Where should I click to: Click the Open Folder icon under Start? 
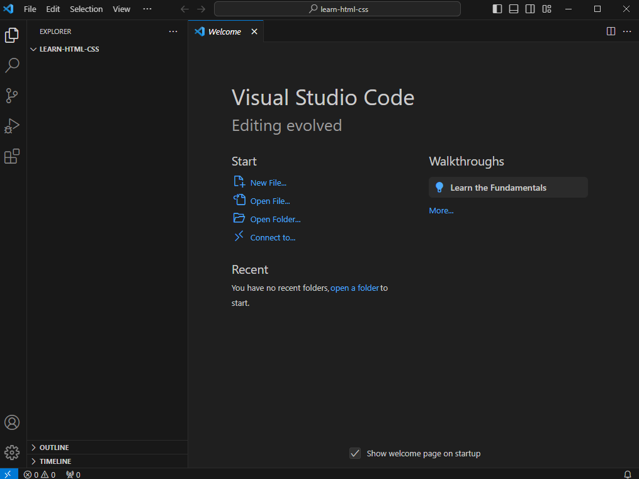tap(239, 218)
